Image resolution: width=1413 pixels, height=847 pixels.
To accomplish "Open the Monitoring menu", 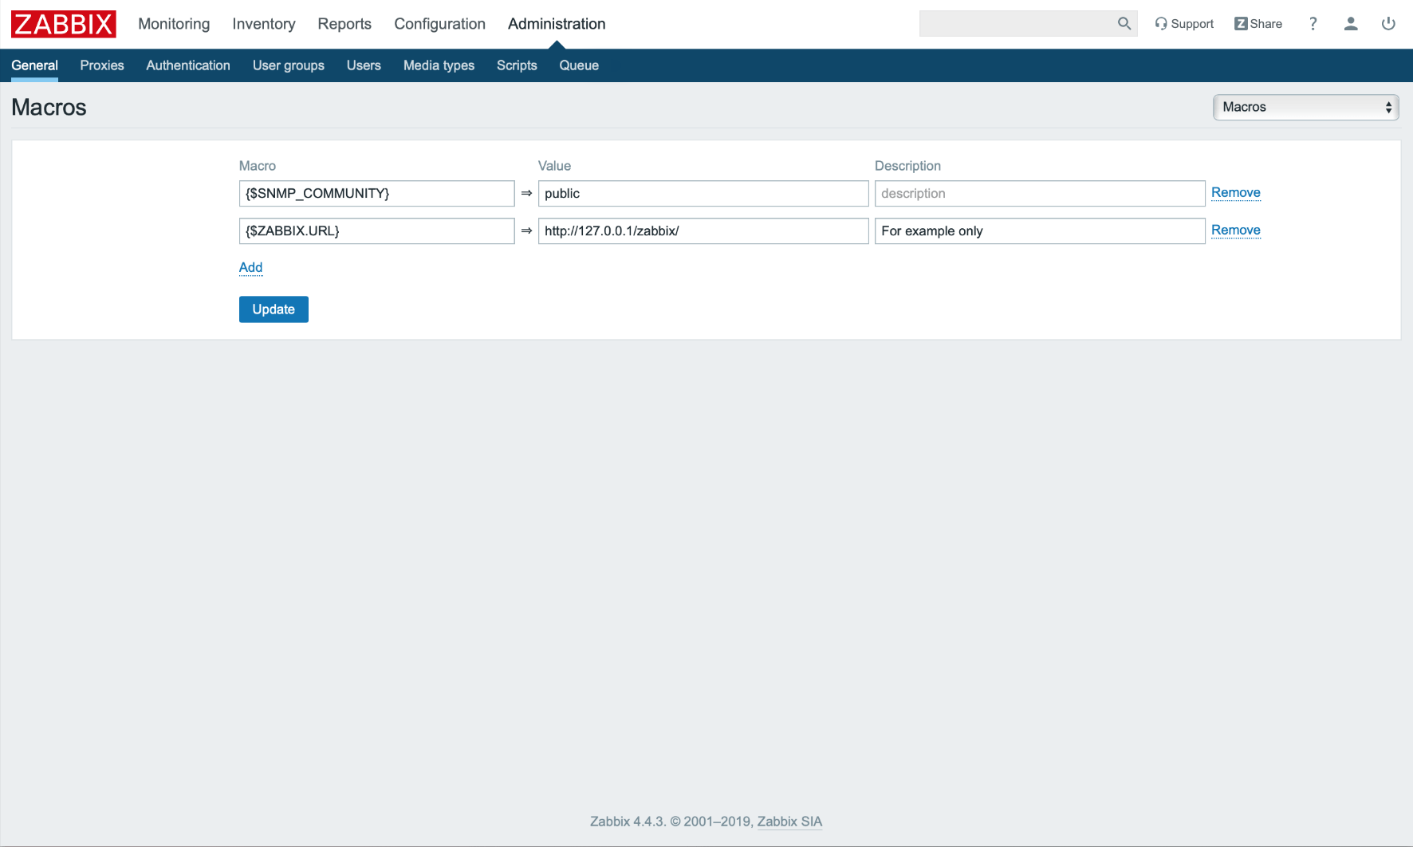I will (174, 24).
